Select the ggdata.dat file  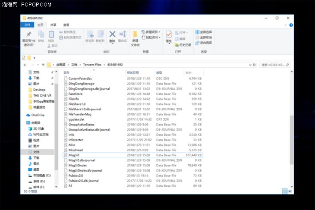click(x=132, y=119)
